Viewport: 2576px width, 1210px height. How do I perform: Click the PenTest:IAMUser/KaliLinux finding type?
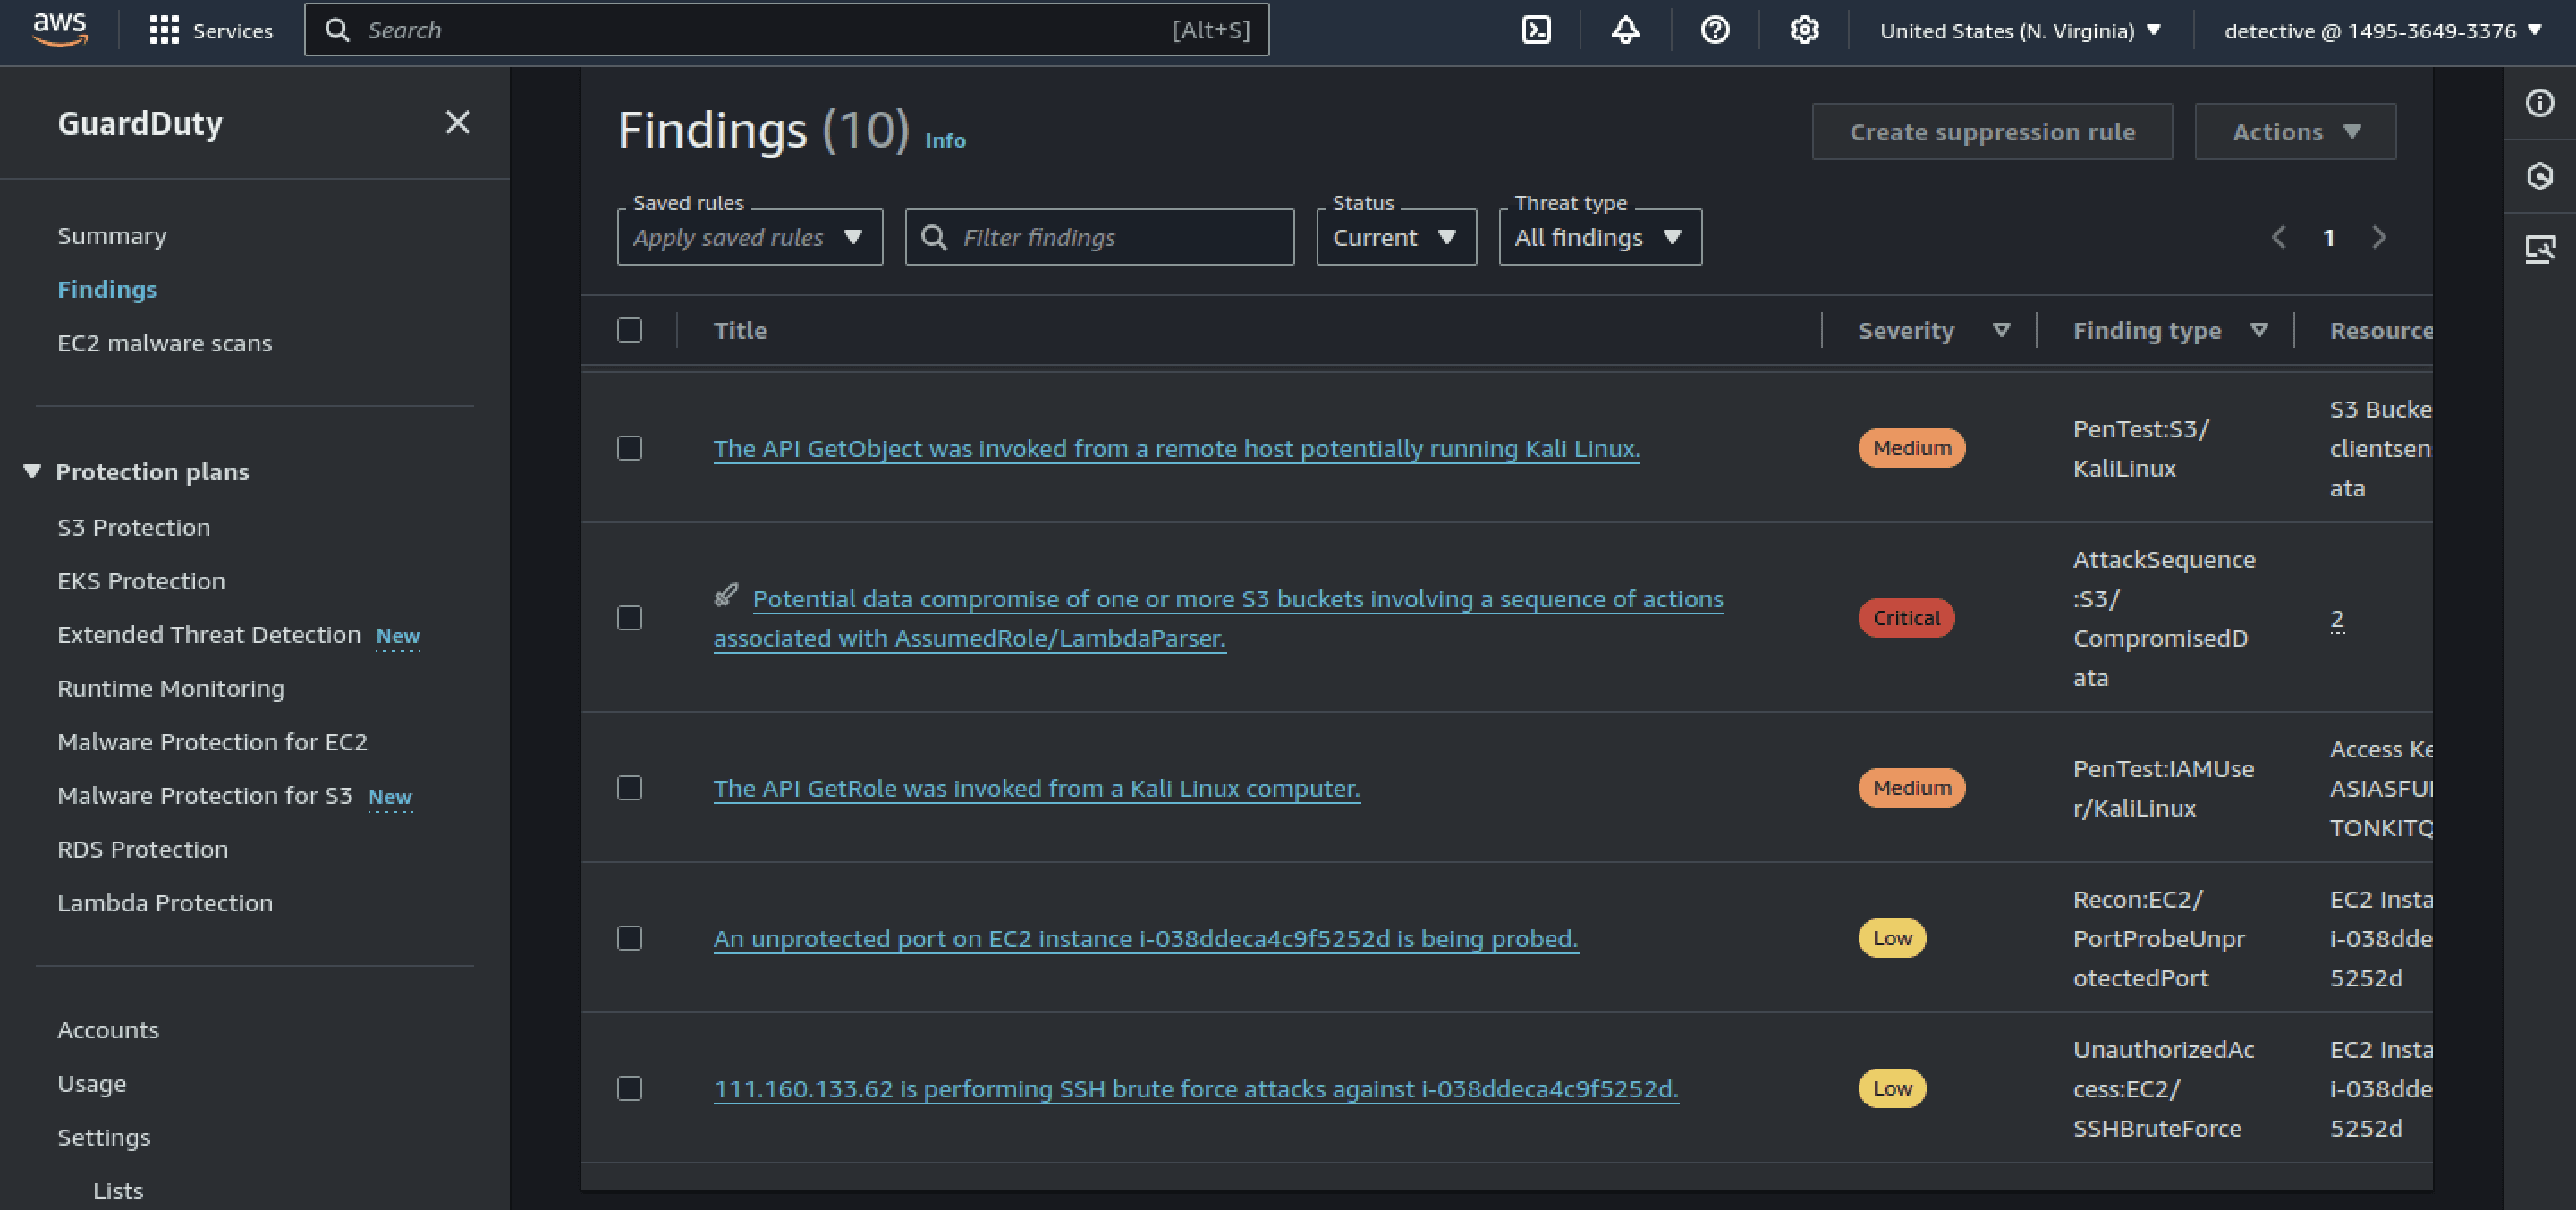2163,788
